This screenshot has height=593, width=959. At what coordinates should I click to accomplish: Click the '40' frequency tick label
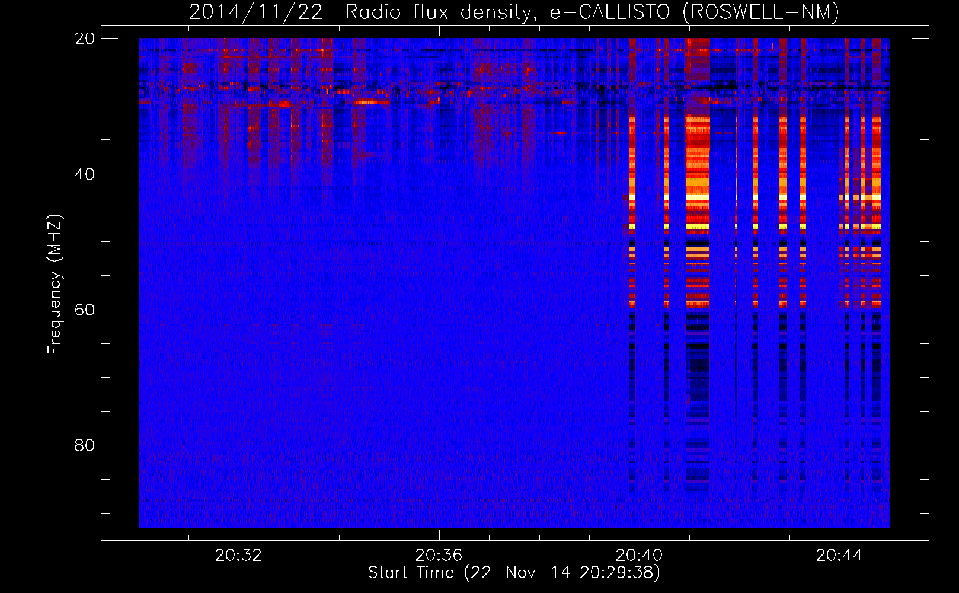tap(85, 174)
